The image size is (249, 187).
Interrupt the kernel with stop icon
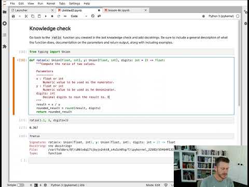(x=52, y=16)
